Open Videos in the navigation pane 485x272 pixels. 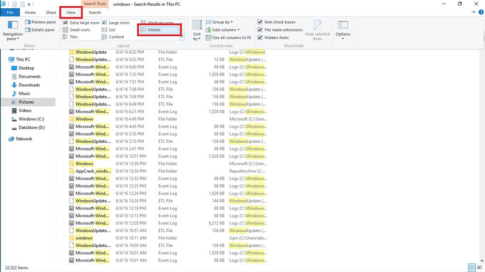tap(21, 110)
